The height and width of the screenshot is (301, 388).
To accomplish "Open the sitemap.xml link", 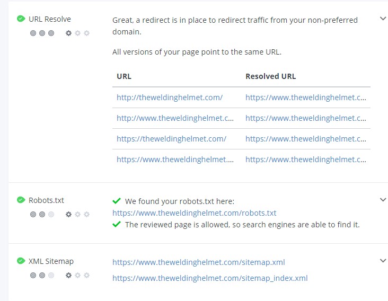I will point(198,262).
